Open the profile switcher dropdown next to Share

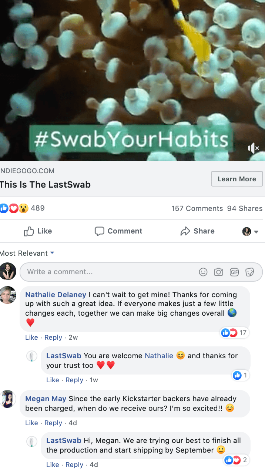251,232
